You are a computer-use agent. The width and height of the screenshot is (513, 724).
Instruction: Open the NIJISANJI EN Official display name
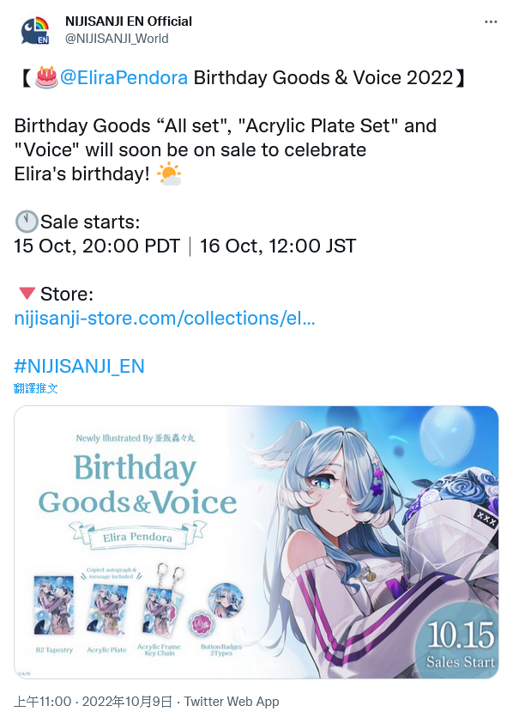(x=129, y=21)
